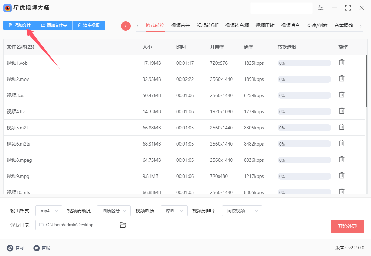Click the 转换进度 column header
This screenshot has height=256, width=371.
coord(287,47)
